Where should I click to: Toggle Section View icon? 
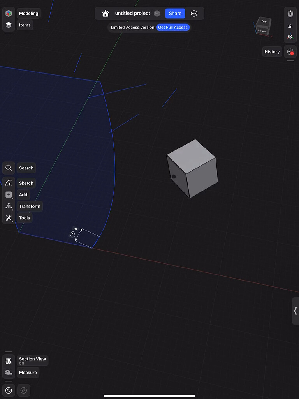[x=9, y=360]
